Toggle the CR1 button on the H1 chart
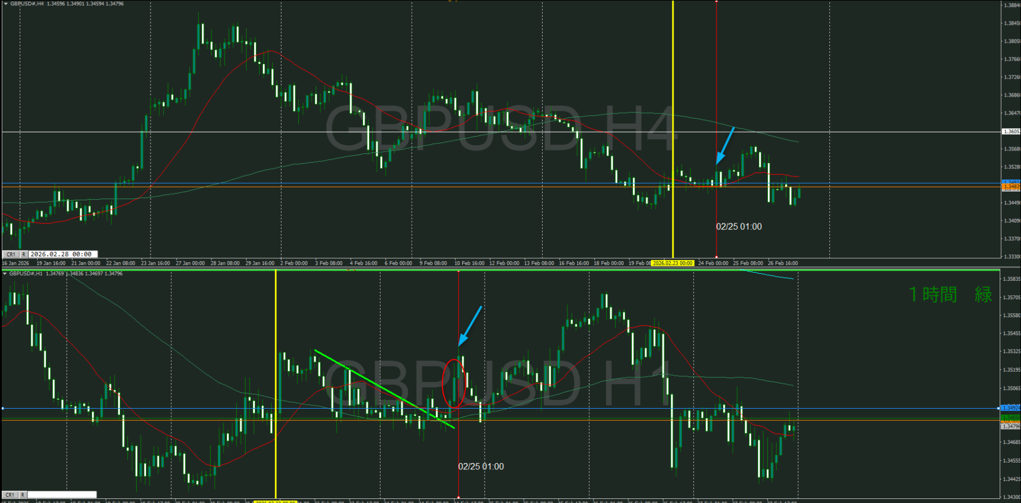1021x503 pixels. point(10,495)
